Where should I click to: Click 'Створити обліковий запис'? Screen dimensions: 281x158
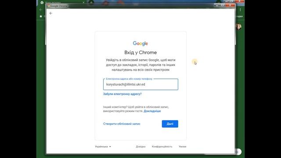point(122,124)
